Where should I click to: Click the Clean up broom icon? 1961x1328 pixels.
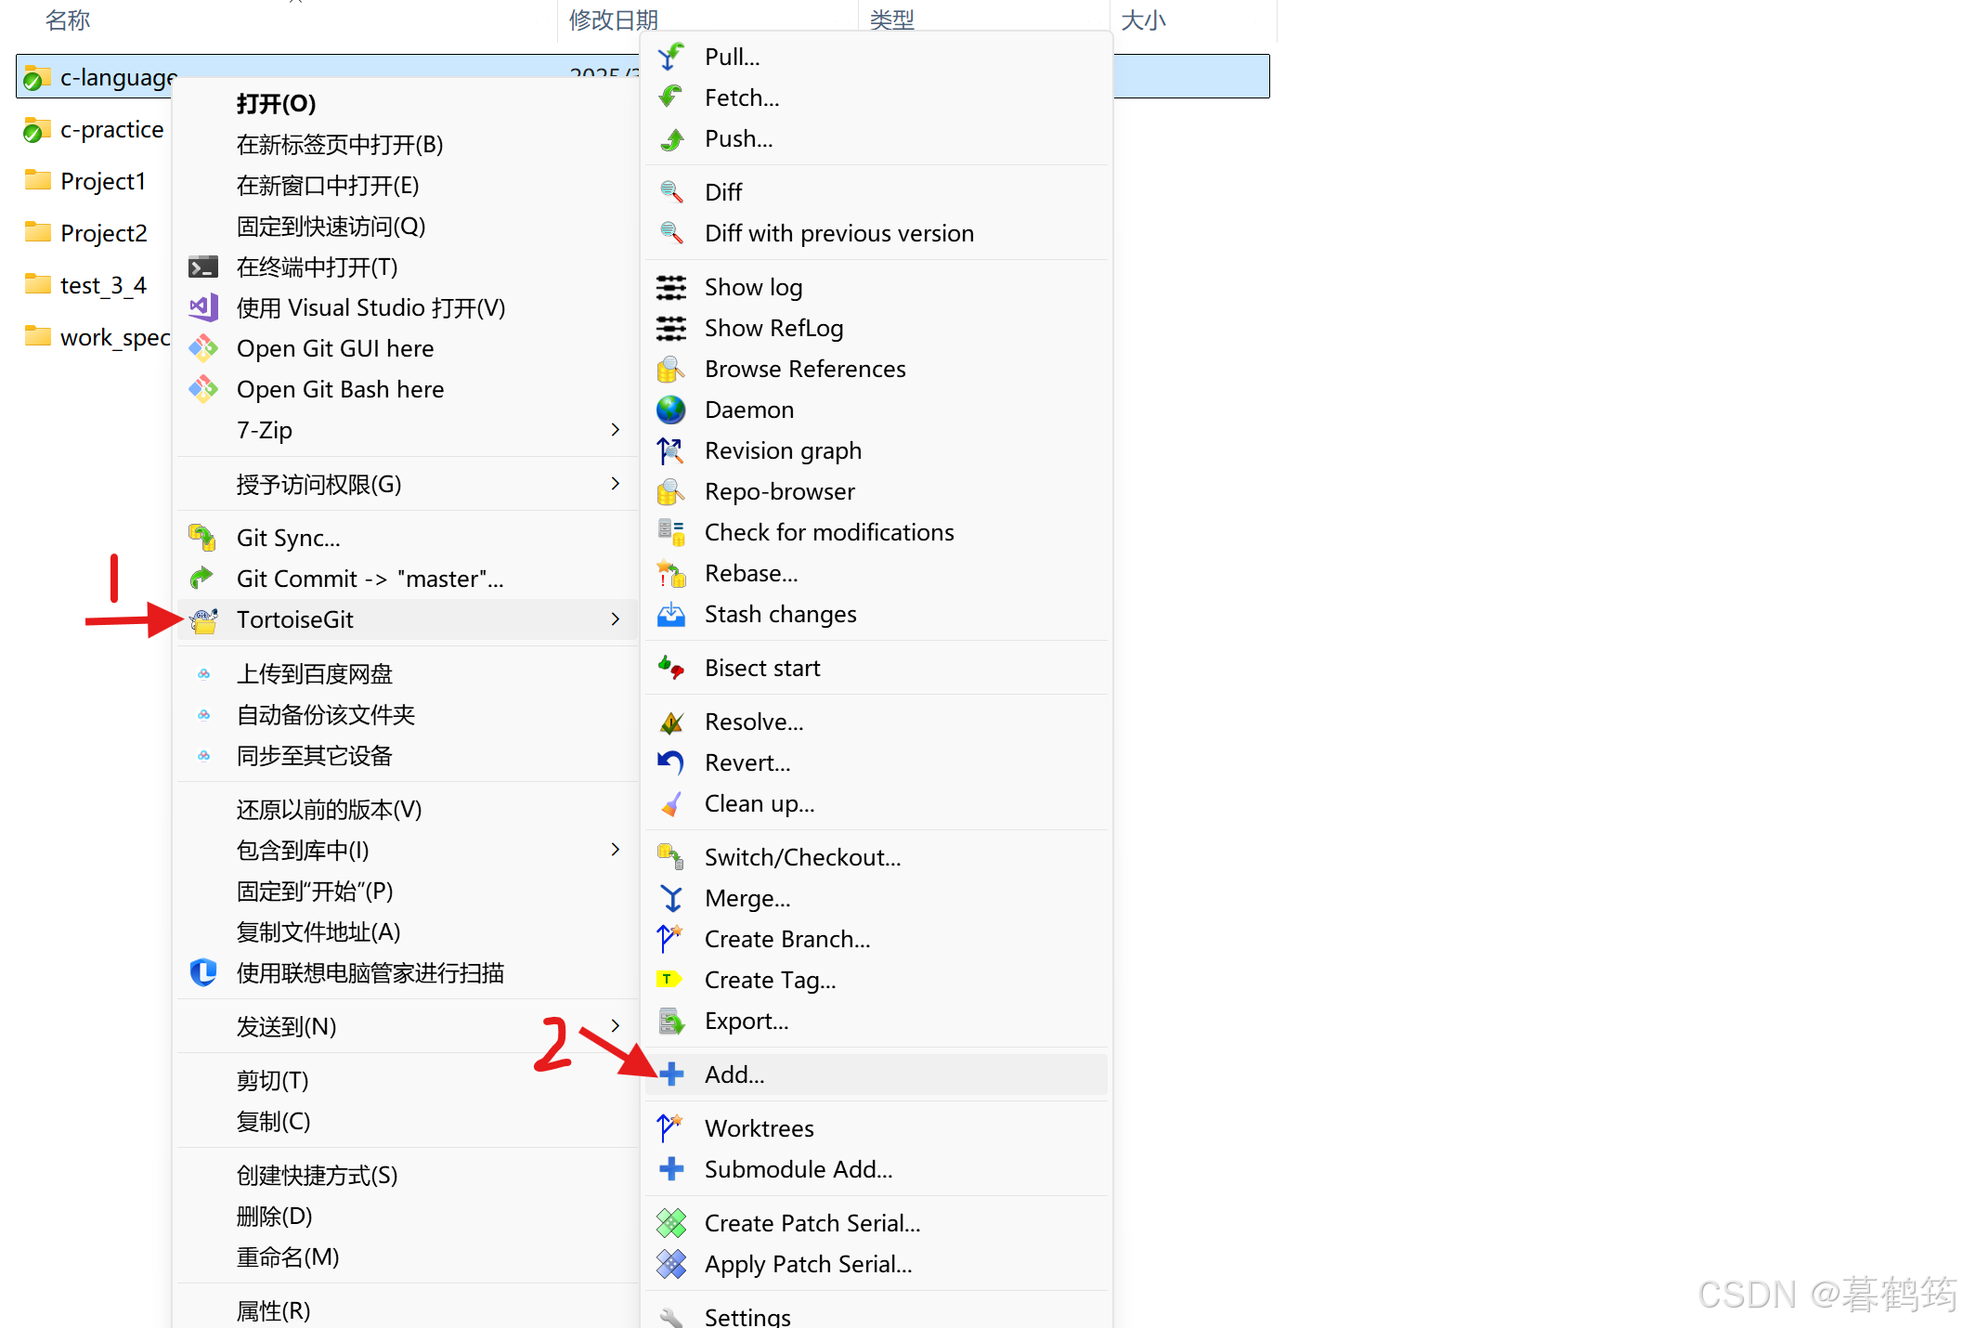pyautogui.click(x=670, y=803)
